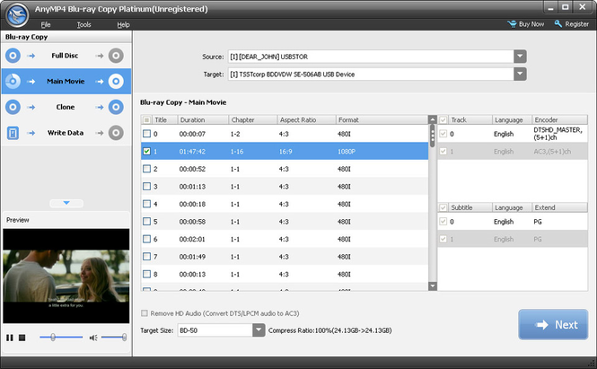Click the Main Movie source disc icon
The image size is (597, 369).
[x=13, y=81]
